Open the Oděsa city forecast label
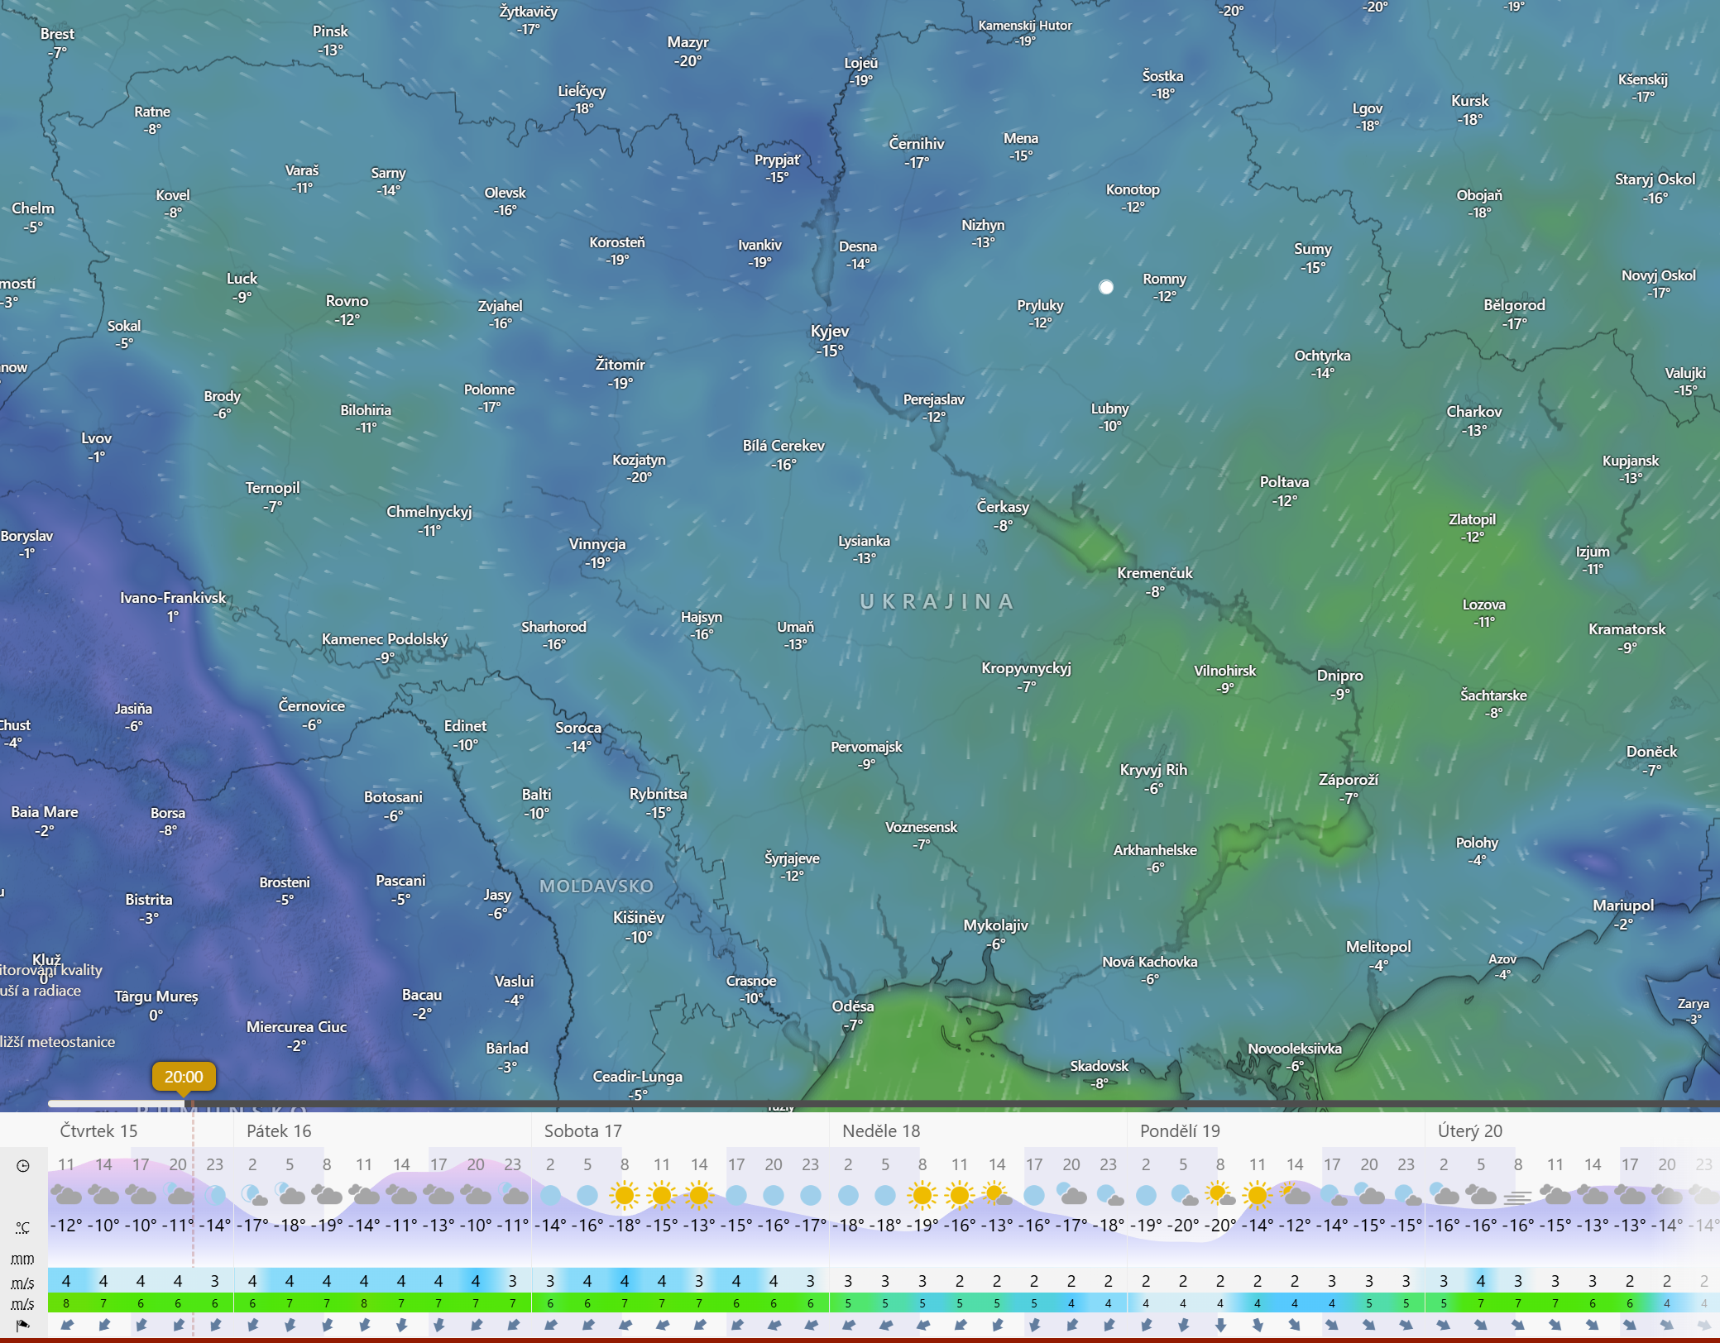This screenshot has height=1343, width=1720. (x=853, y=1006)
